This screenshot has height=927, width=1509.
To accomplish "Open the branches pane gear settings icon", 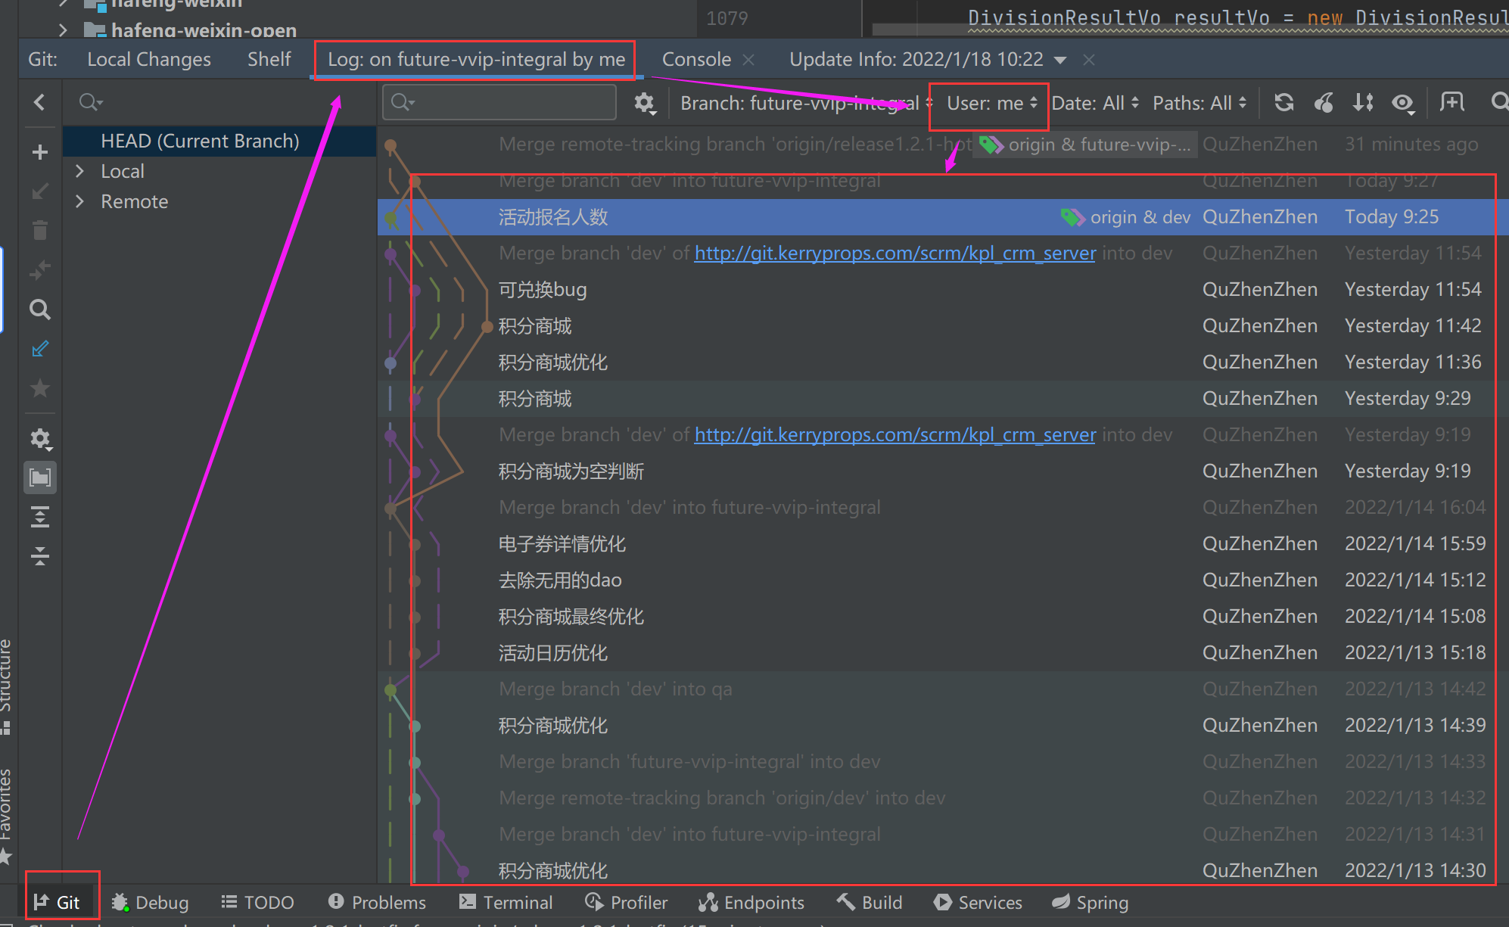I will coord(40,439).
